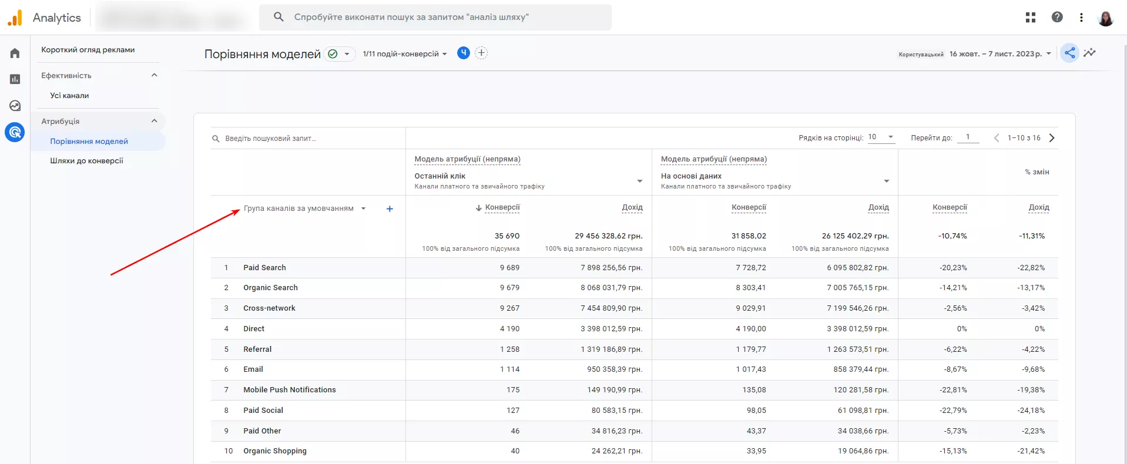1127x464 pixels.
Task: Collapse the Атрибуція section
Action: click(155, 121)
